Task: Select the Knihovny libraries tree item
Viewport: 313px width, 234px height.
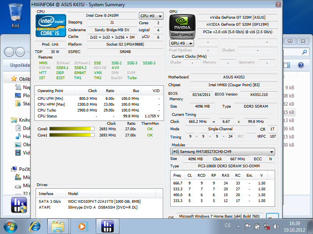Action: 21,120
